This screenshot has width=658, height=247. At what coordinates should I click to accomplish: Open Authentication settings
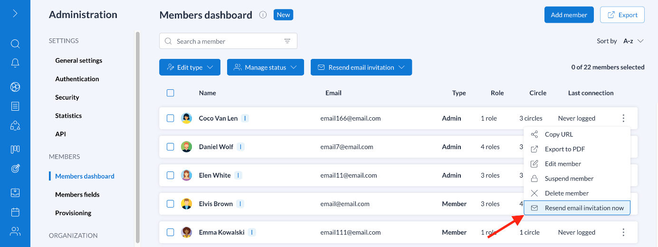click(77, 79)
